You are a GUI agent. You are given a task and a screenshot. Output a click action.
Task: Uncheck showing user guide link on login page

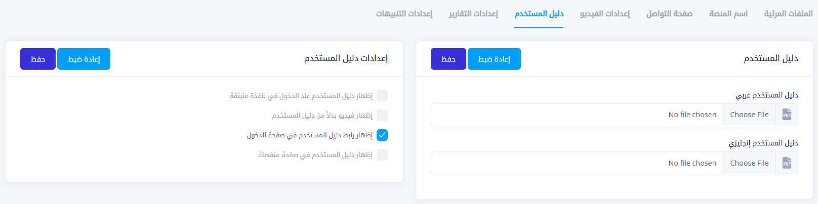click(382, 135)
